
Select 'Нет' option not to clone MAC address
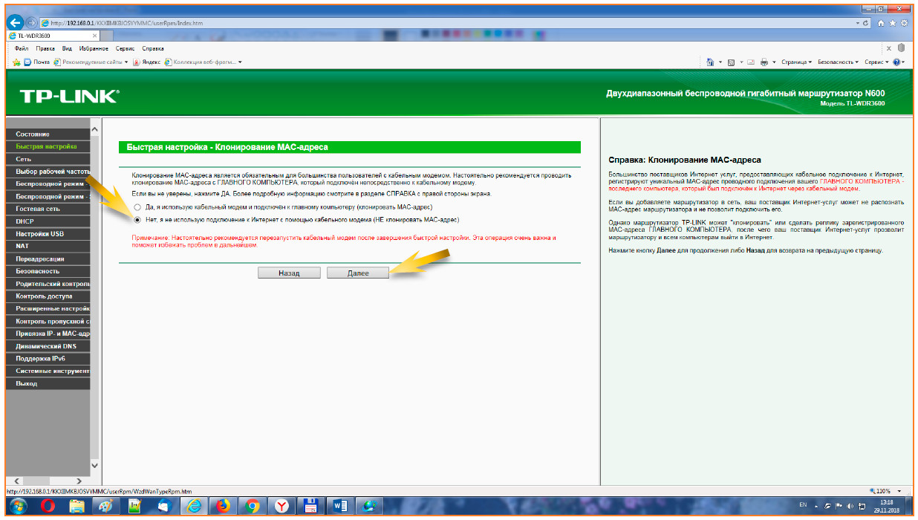click(x=137, y=220)
